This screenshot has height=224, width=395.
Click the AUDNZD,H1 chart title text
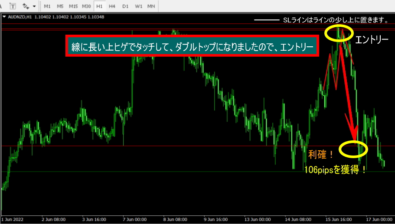[20, 17]
